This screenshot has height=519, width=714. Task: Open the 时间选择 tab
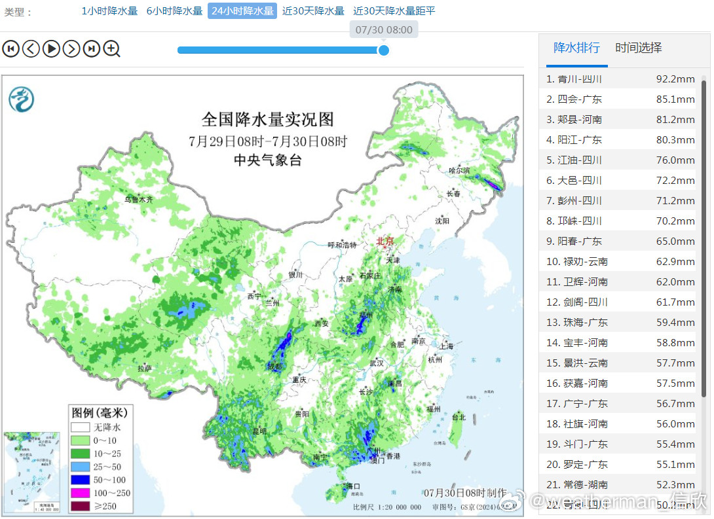tap(639, 48)
